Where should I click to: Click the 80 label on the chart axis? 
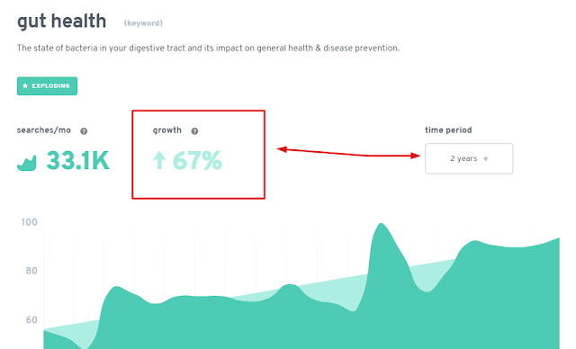31,271
